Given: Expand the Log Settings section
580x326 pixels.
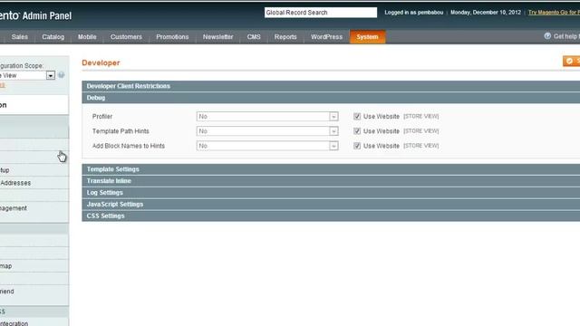Looking at the screenshot, I should [x=331, y=193].
